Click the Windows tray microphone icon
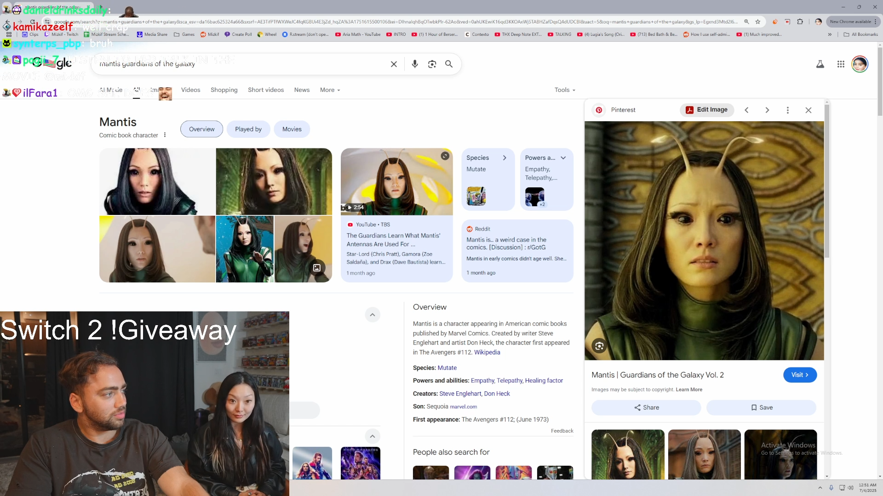This screenshot has width=883, height=496. pos(831,488)
